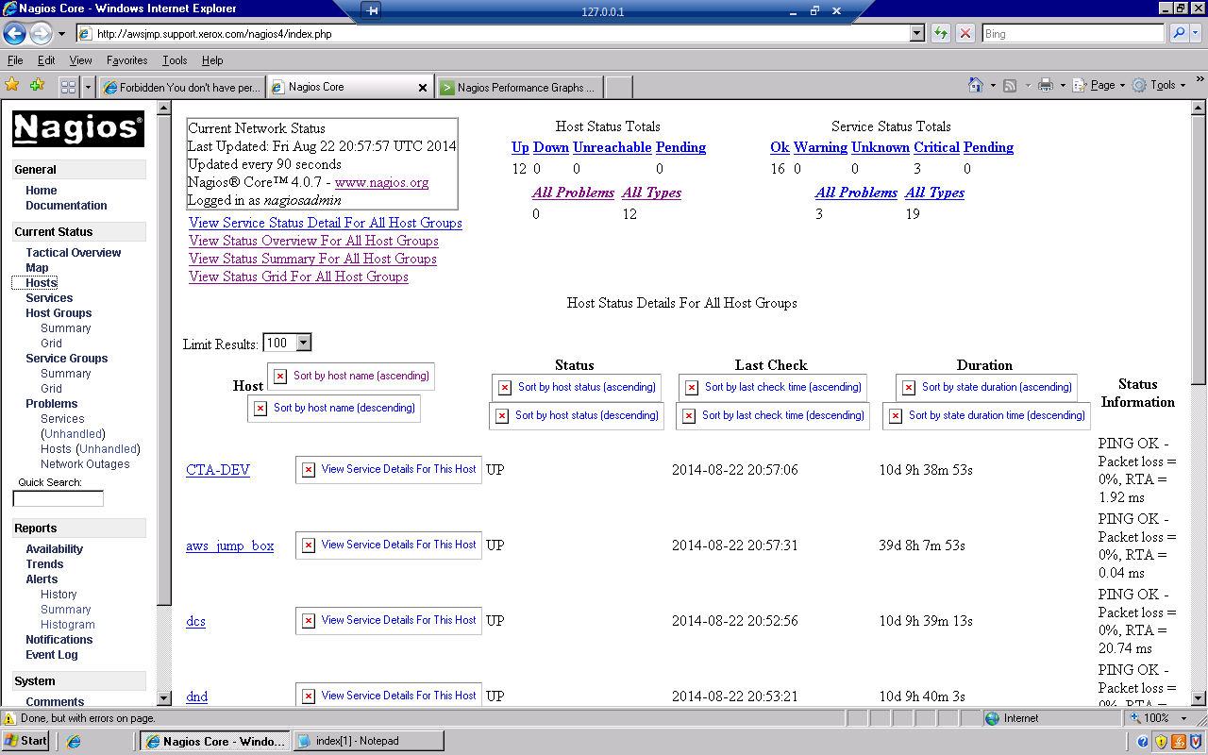Image resolution: width=1208 pixels, height=755 pixels.
Task: Click the Print icon in command bar
Action: click(x=1045, y=86)
